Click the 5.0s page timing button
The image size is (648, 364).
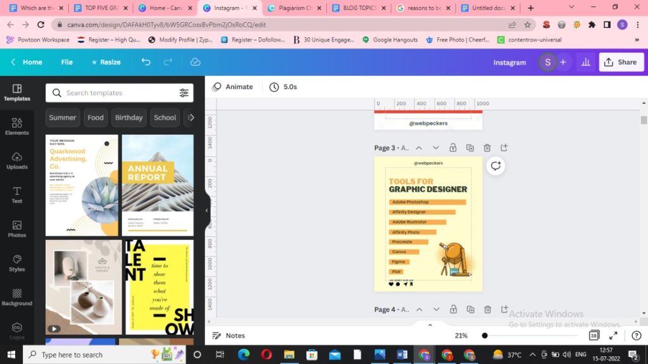(283, 87)
